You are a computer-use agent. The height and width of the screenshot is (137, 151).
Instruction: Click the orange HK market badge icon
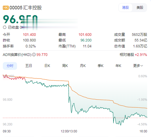[6, 8]
